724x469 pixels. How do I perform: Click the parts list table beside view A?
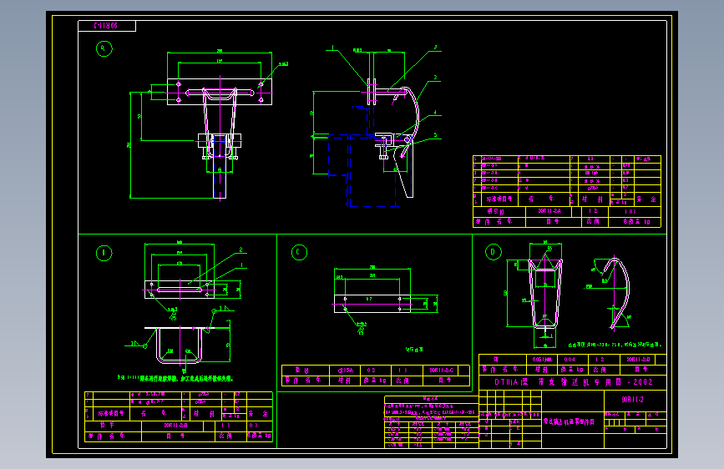click(x=566, y=191)
